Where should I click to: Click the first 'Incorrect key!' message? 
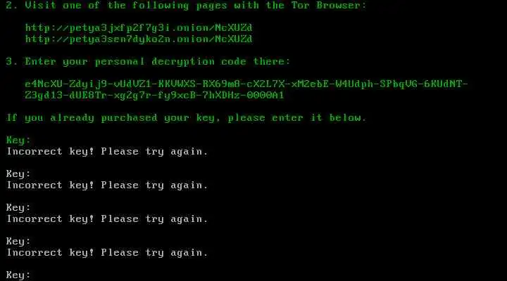tap(107, 152)
